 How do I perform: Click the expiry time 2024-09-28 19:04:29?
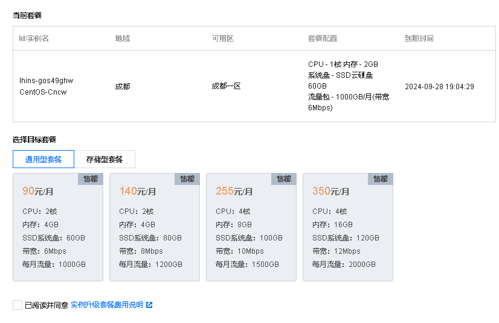tap(439, 87)
